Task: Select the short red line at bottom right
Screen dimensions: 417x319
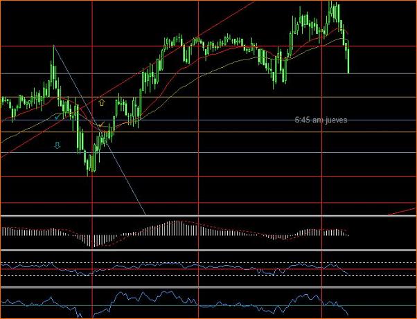Action: point(402,212)
